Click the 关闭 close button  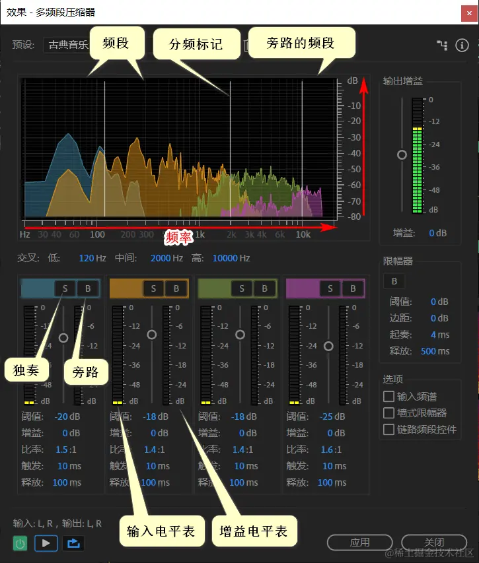coord(434,542)
